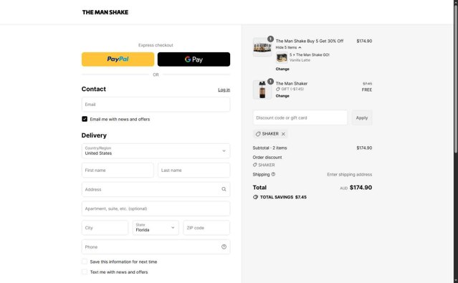Click the City input field
Image resolution: width=458 pixels, height=283 pixels.
pos(105,228)
